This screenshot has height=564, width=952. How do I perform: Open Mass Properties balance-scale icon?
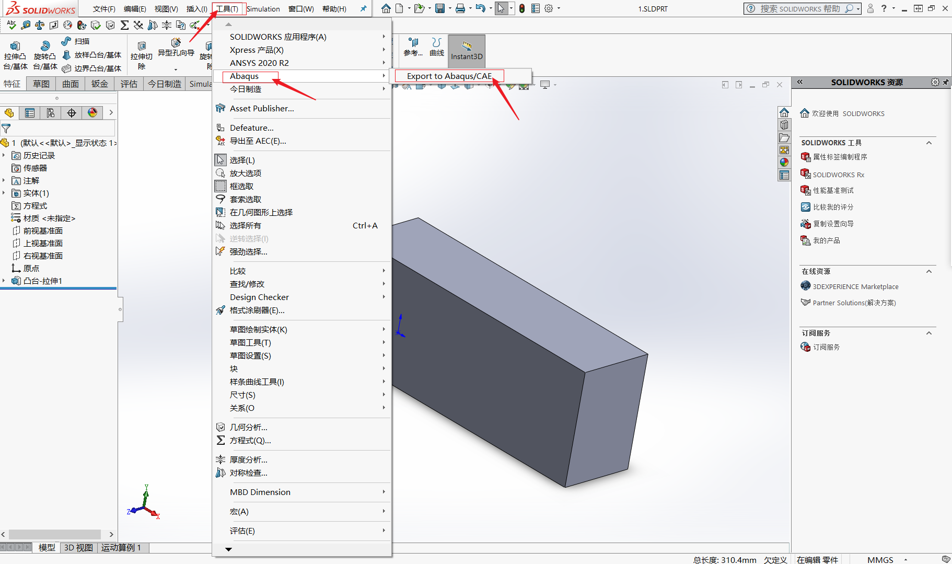[x=40, y=25]
